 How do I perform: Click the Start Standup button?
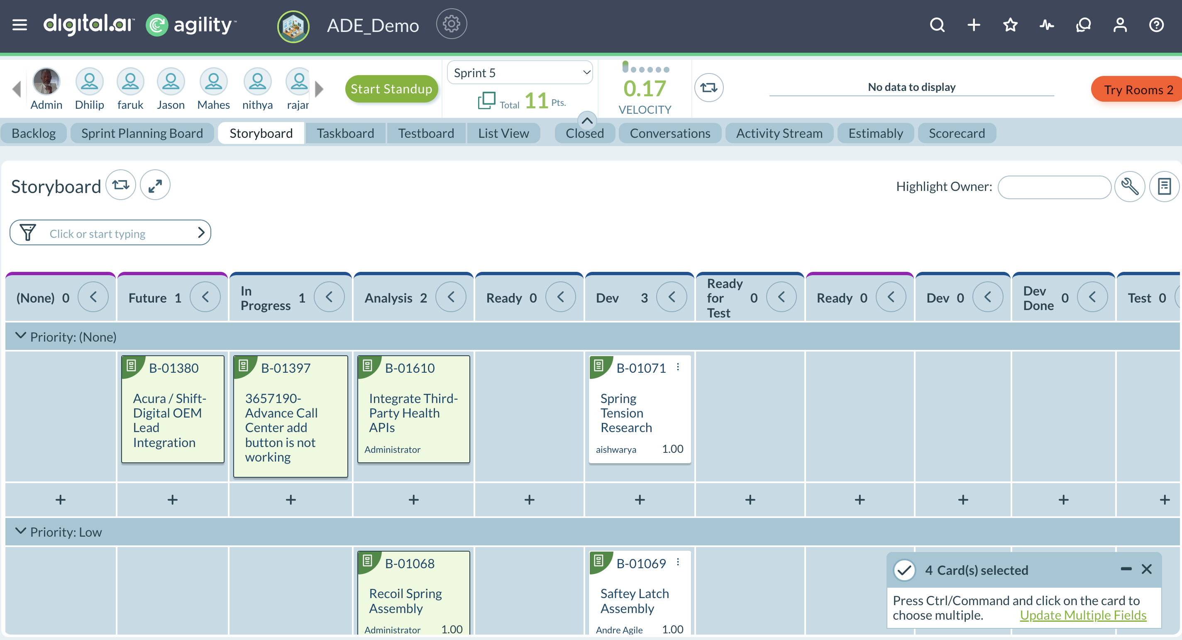click(x=391, y=88)
